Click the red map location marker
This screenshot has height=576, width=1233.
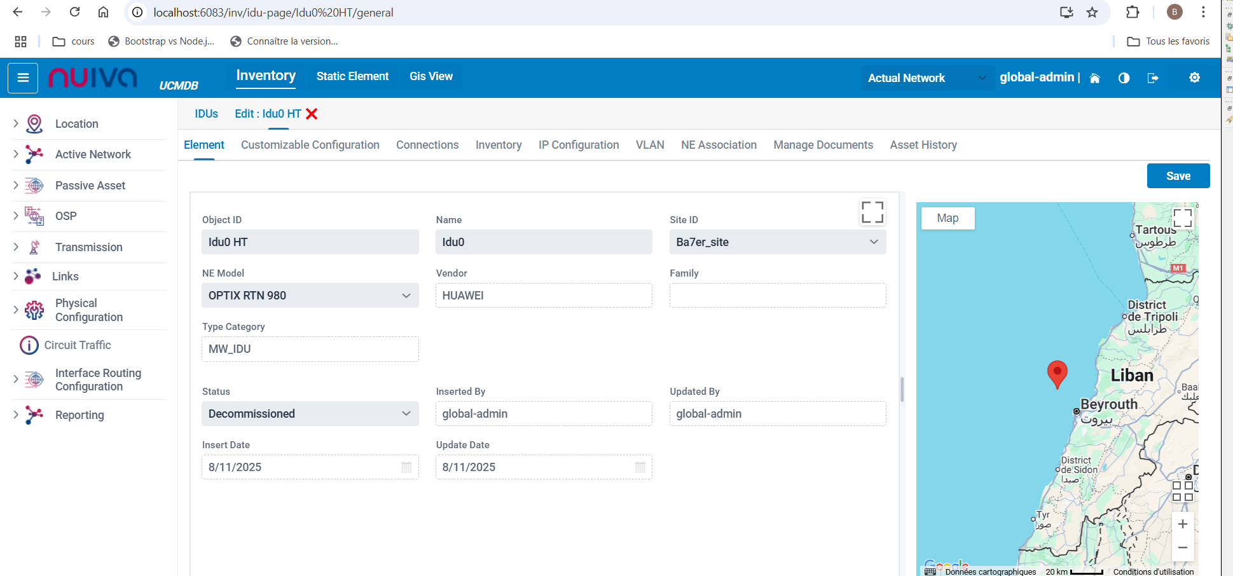coord(1057,374)
